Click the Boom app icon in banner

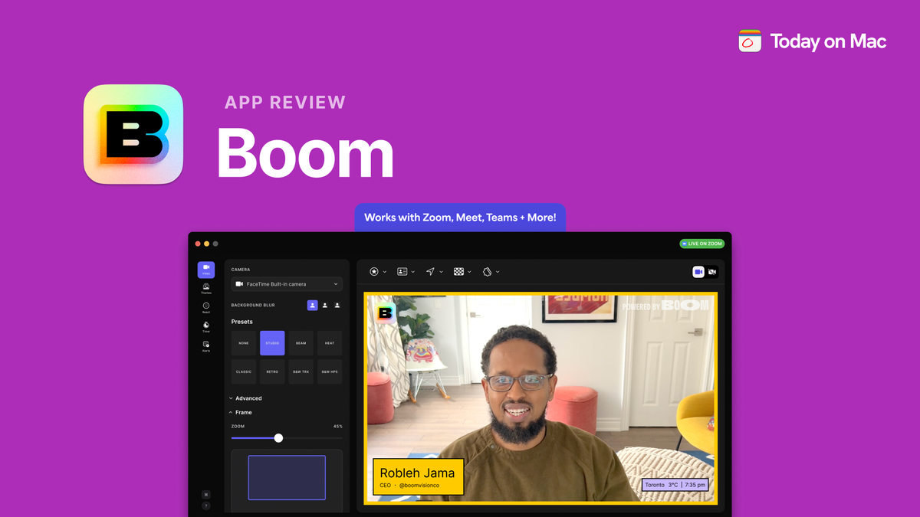tap(133, 134)
